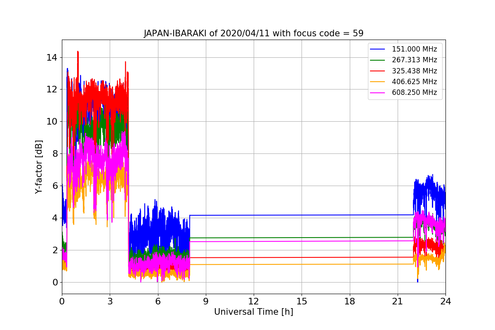
Task: Click y-axis tick label 8
Action: click(54, 154)
